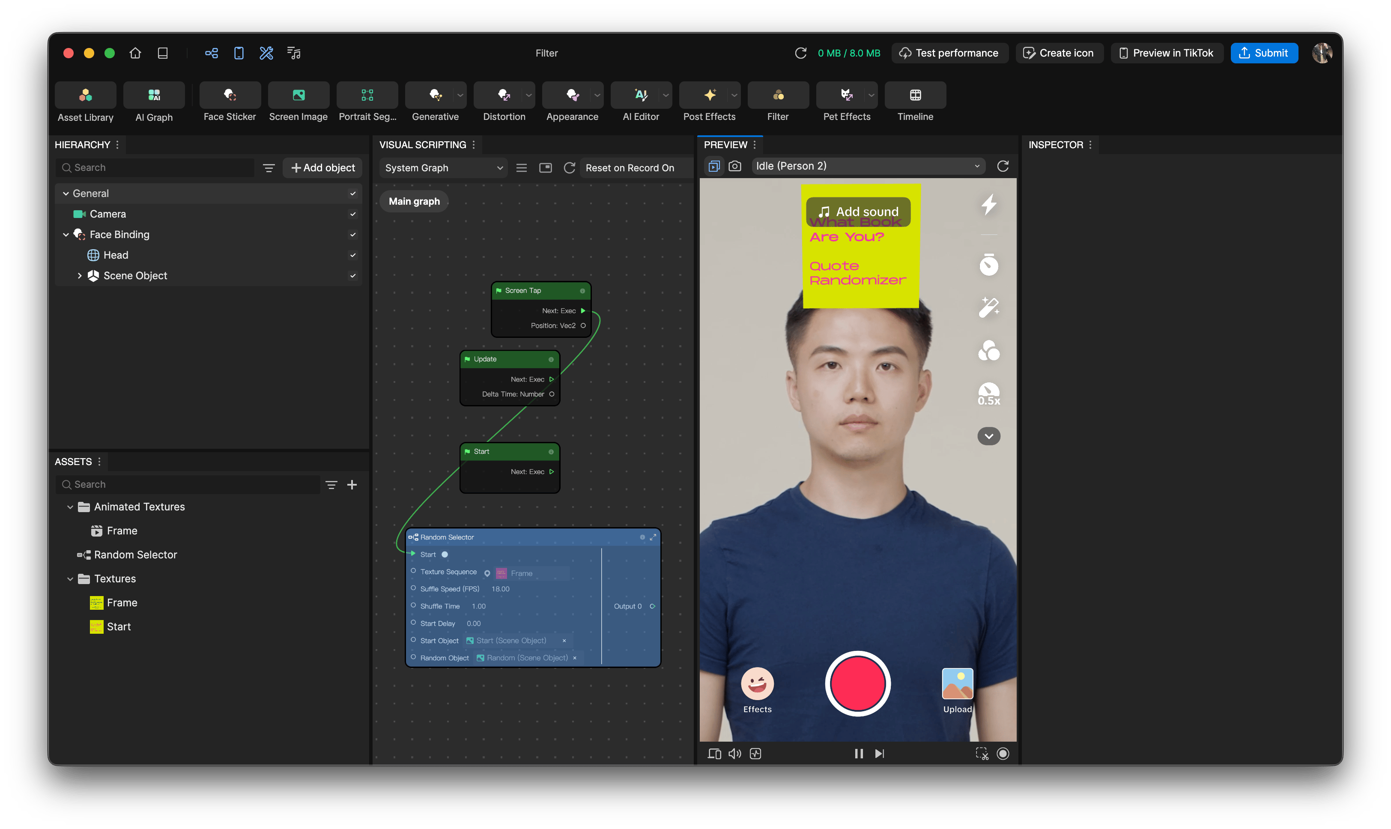This screenshot has width=1391, height=829.
Task: Toggle the Update node enable dot
Action: point(551,359)
